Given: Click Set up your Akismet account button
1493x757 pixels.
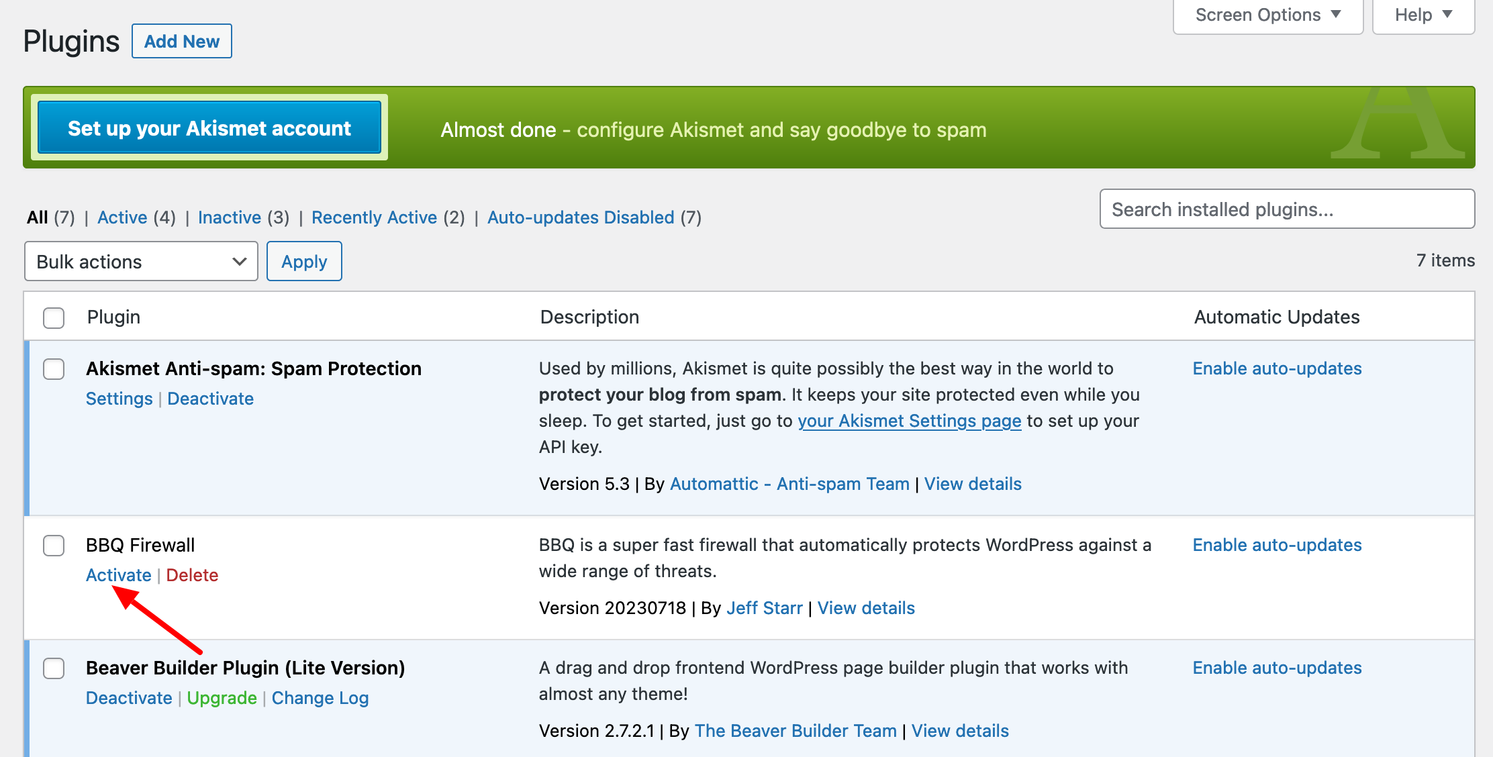Looking at the screenshot, I should coord(209,128).
